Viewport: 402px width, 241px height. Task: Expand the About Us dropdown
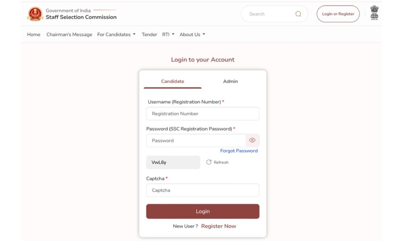click(x=192, y=35)
